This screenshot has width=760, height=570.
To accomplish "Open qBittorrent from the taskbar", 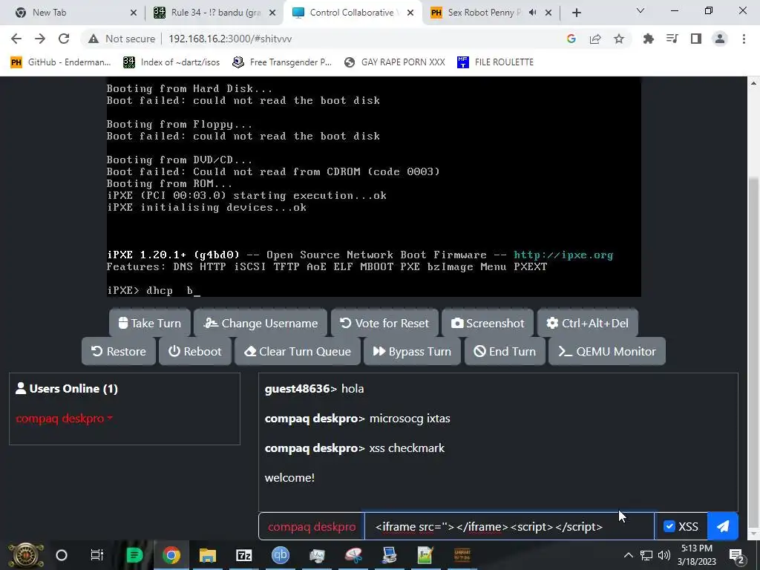I will (280, 555).
